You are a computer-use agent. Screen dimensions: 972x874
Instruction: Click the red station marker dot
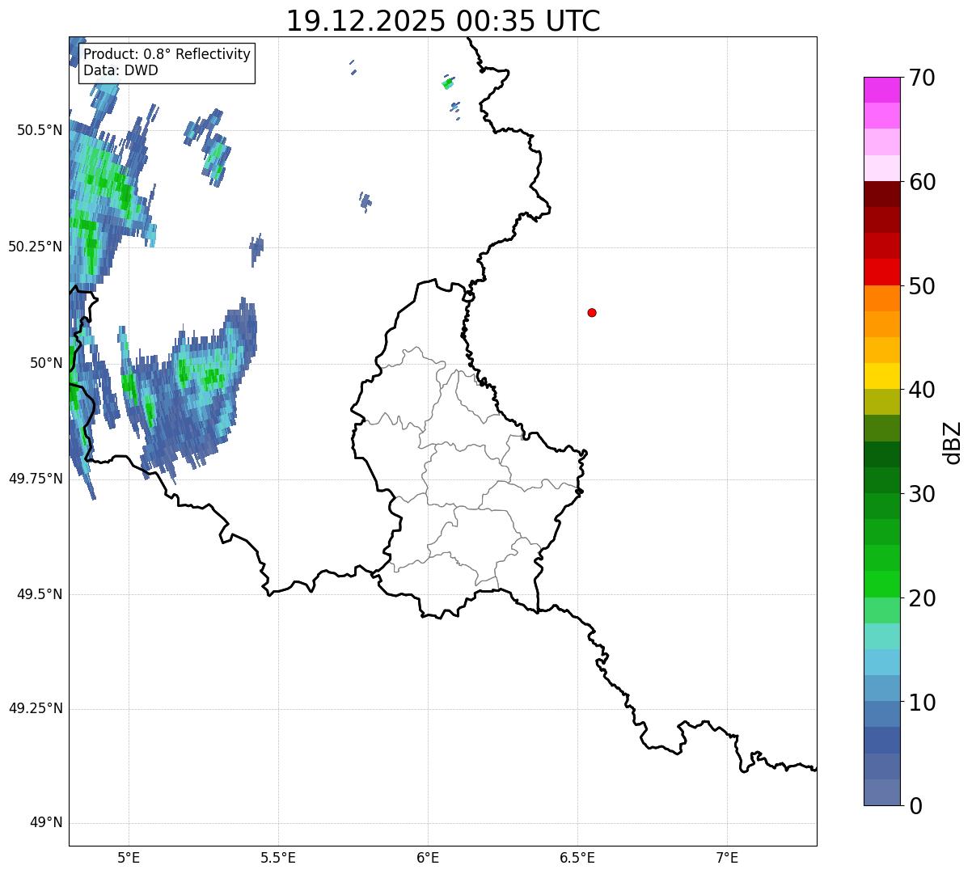coord(592,312)
